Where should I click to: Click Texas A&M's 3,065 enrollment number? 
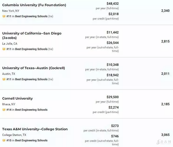(165, 135)
